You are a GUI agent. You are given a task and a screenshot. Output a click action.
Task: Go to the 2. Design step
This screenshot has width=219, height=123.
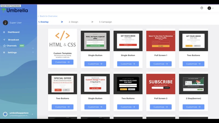click(x=73, y=22)
